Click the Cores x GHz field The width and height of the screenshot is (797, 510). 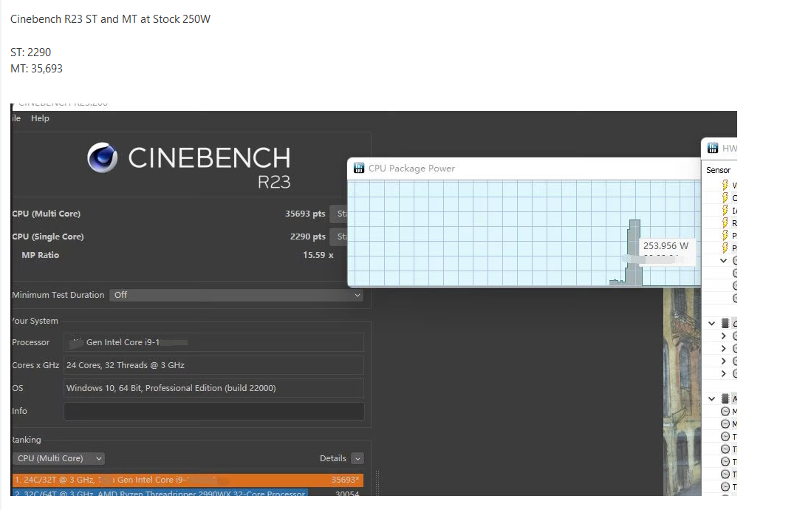point(213,365)
